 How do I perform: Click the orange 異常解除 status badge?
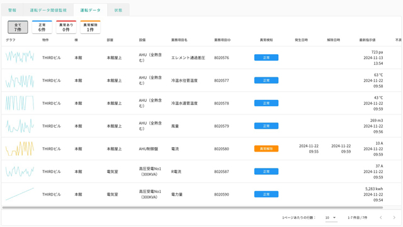point(266,148)
